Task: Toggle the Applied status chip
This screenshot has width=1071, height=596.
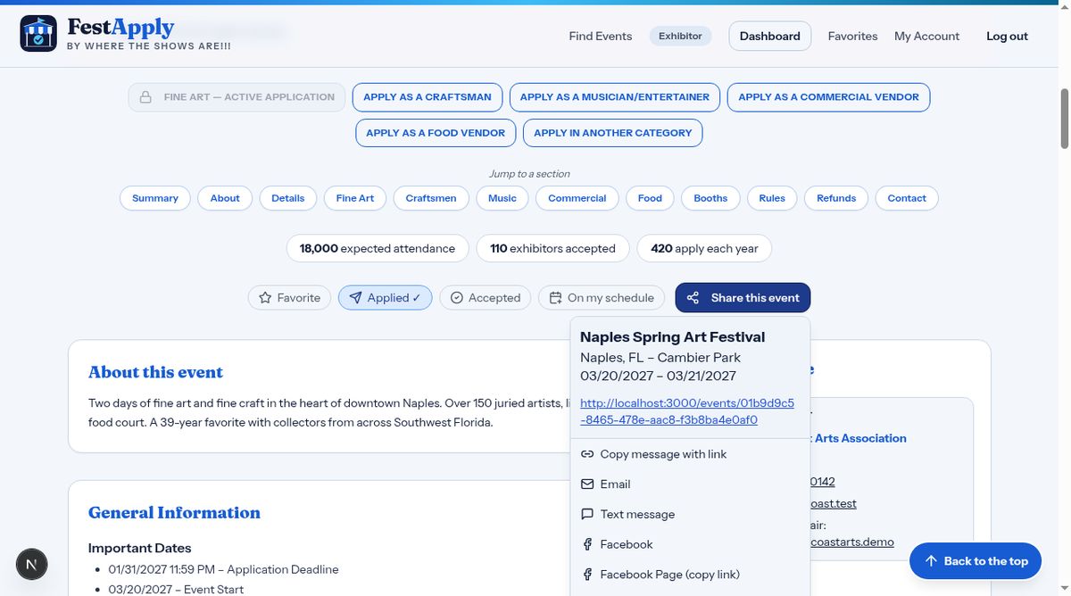Action: tap(385, 298)
